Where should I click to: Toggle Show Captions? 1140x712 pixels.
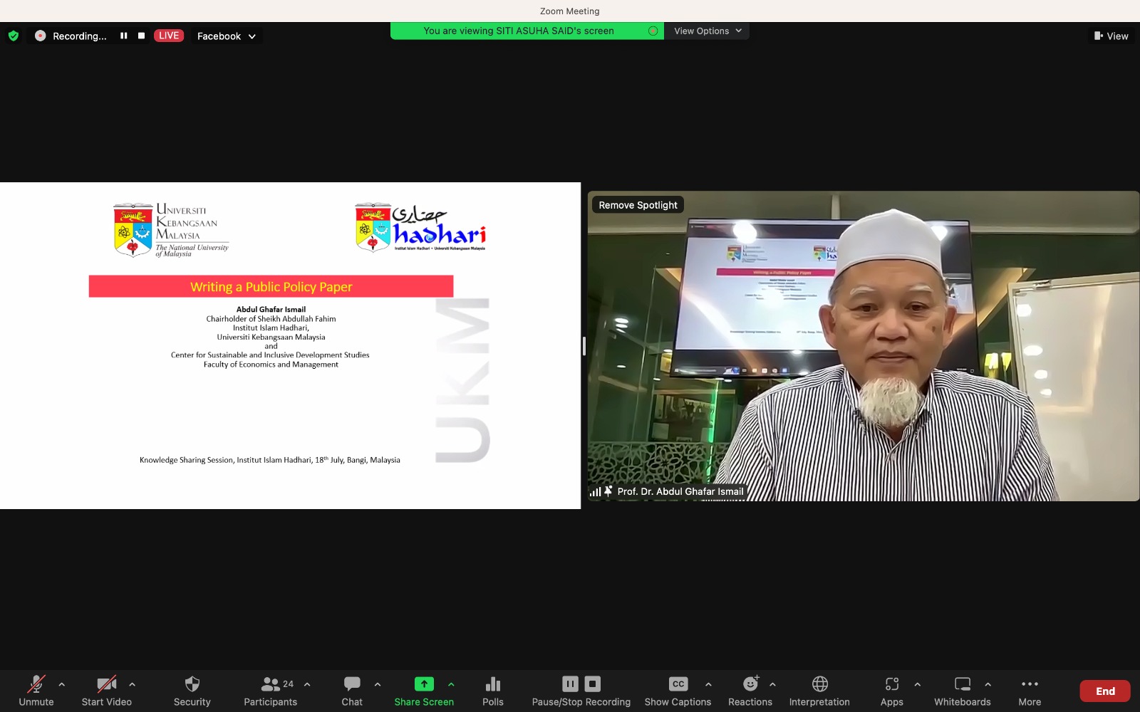(678, 691)
